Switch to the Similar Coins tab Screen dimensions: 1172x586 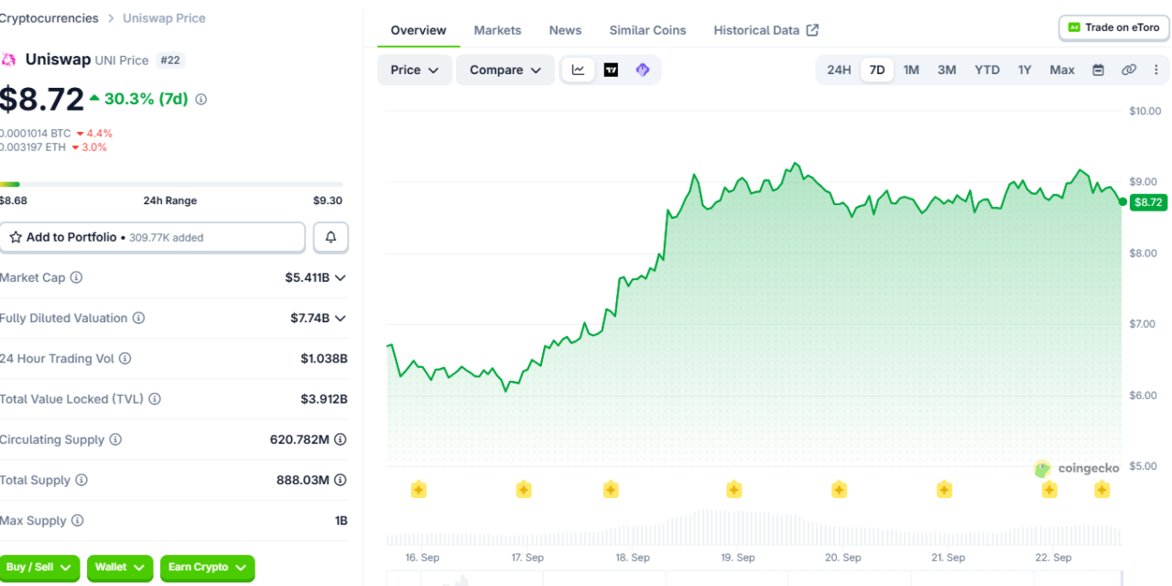click(x=647, y=30)
